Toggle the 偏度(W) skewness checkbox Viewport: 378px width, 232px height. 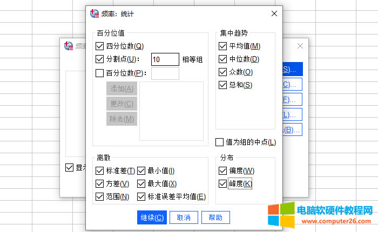click(x=222, y=171)
